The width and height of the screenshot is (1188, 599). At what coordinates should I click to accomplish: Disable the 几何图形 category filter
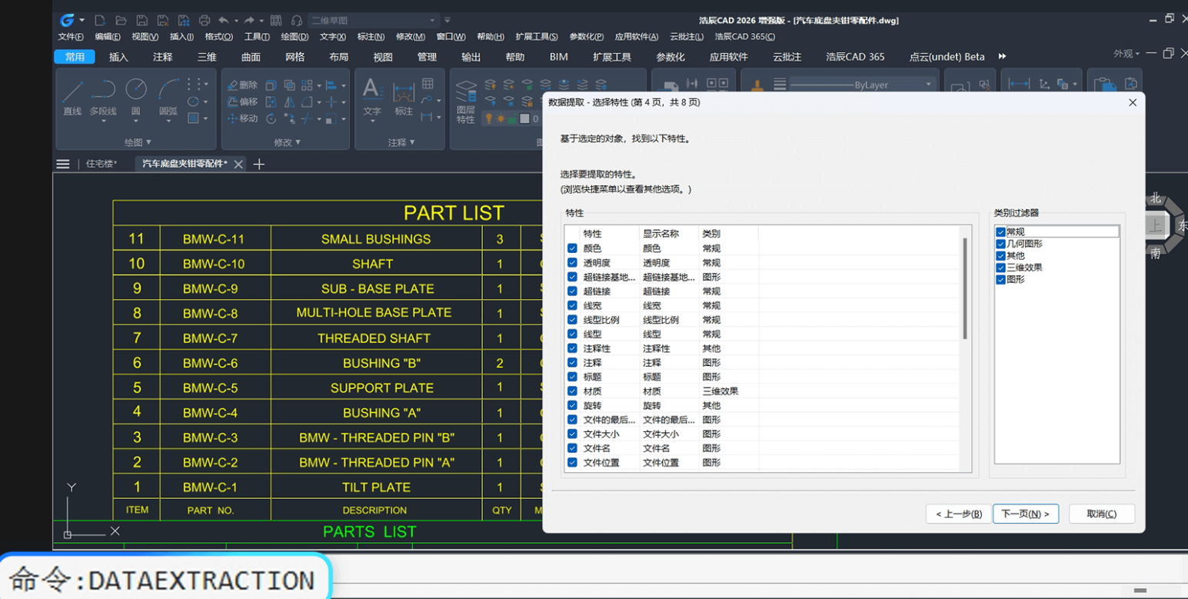[1000, 244]
